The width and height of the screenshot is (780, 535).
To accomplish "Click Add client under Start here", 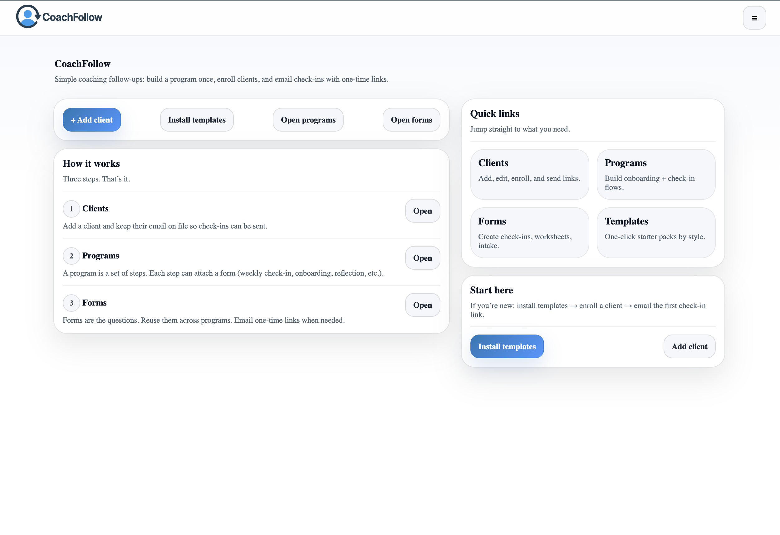I will click(x=689, y=346).
